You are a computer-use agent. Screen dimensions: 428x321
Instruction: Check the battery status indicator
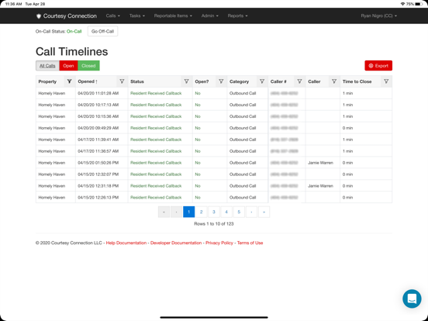419,4
